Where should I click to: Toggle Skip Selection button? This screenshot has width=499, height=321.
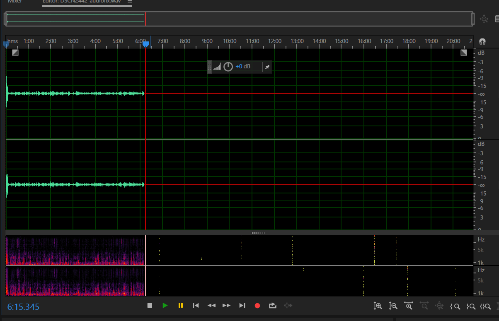click(x=288, y=306)
